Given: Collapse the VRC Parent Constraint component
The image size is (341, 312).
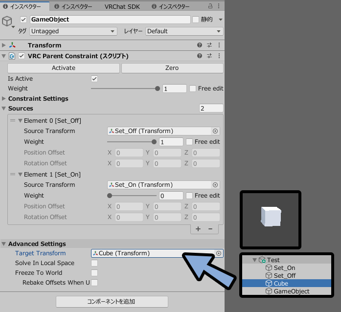Looking at the screenshot, I should tap(3, 56).
